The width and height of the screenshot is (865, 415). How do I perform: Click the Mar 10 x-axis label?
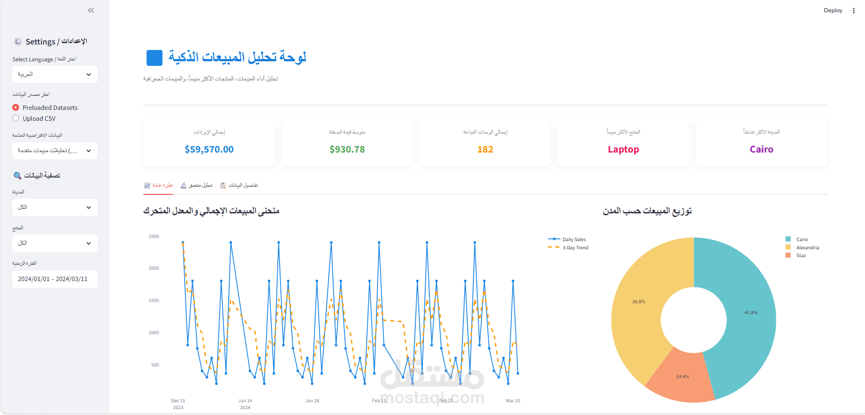[513, 400]
